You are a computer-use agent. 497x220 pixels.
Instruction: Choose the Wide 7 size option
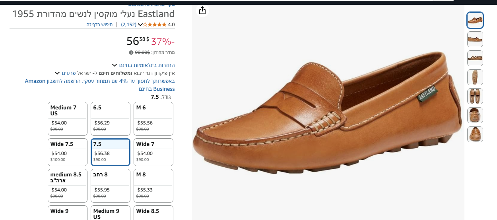153,152
